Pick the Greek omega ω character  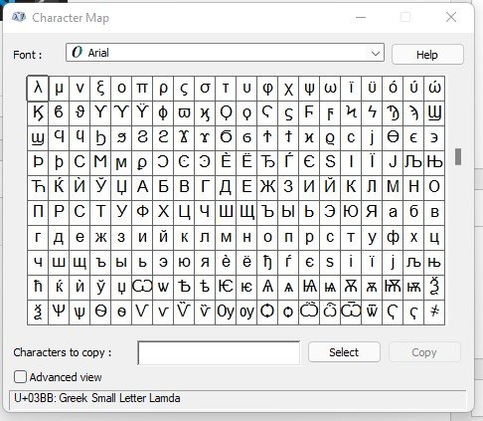click(x=330, y=89)
